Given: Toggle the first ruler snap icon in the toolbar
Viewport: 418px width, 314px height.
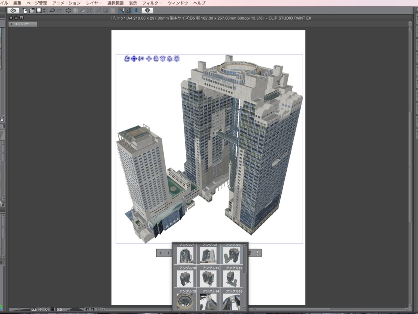Looking at the screenshot, I should click(121, 11).
